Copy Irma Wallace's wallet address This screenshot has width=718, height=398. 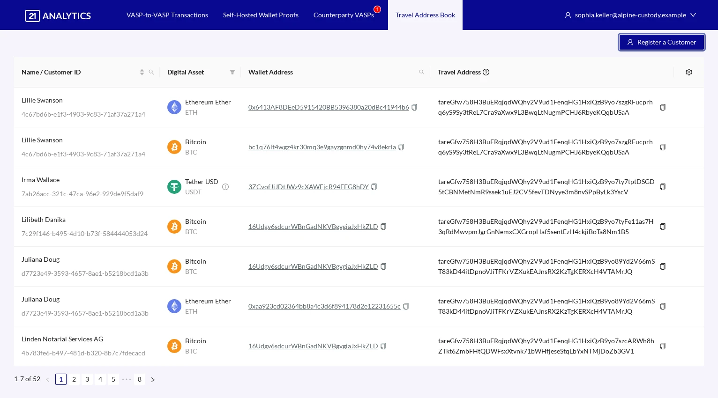374,187
